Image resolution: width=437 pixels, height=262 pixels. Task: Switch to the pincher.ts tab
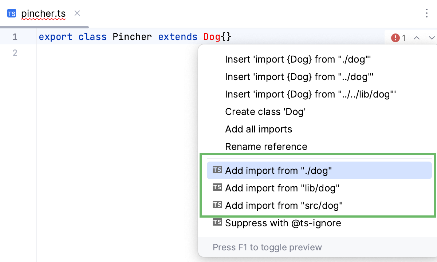(44, 13)
